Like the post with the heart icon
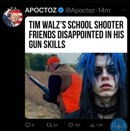Viewport: 130px width, 131px height. coord(71,125)
